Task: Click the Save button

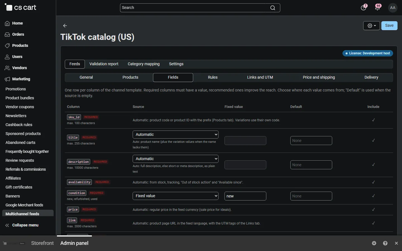Action: click(x=389, y=26)
